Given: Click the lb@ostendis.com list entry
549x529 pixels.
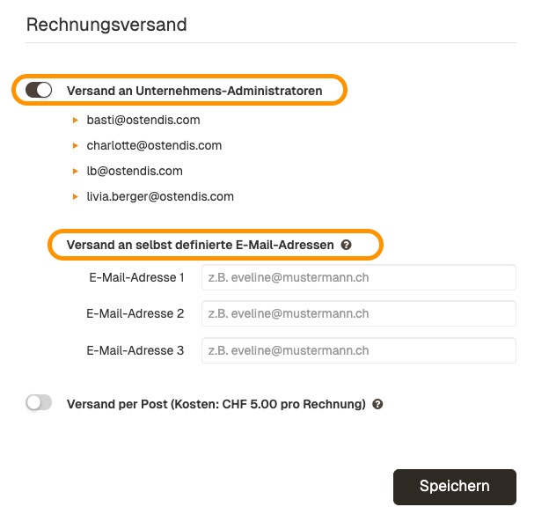Looking at the screenshot, I should (x=135, y=171).
